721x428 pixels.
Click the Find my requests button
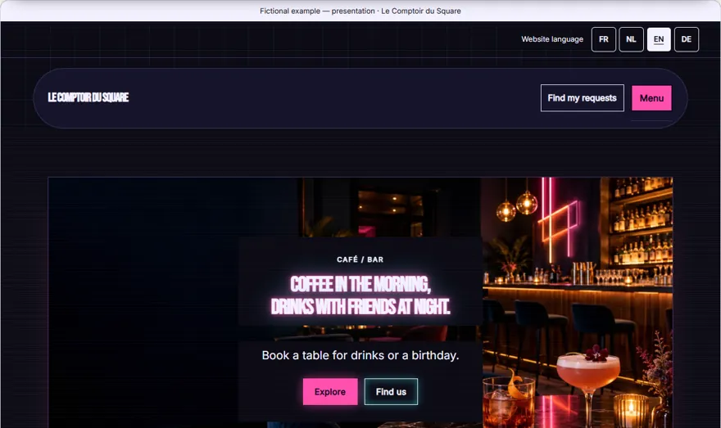(x=583, y=98)
